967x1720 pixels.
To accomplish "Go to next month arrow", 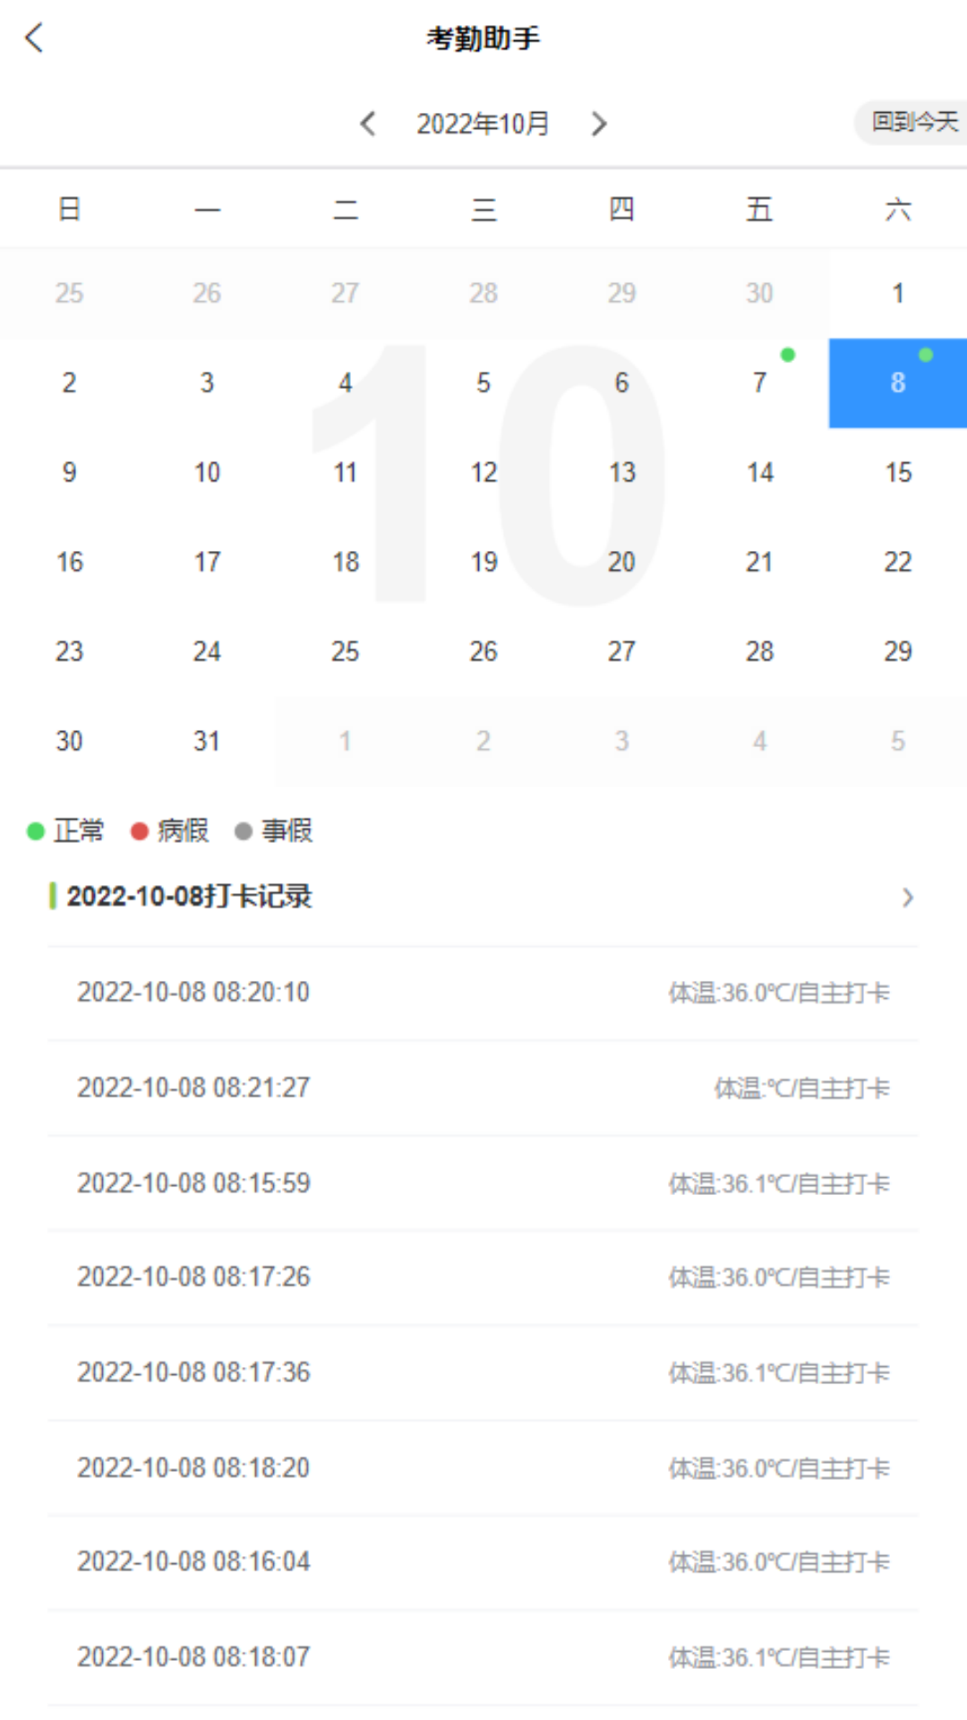I will 599,124.
